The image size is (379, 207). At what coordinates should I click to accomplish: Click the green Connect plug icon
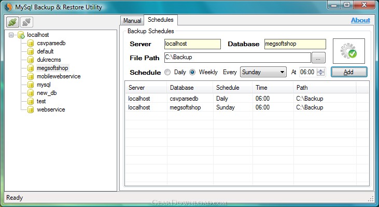point(12,22)
